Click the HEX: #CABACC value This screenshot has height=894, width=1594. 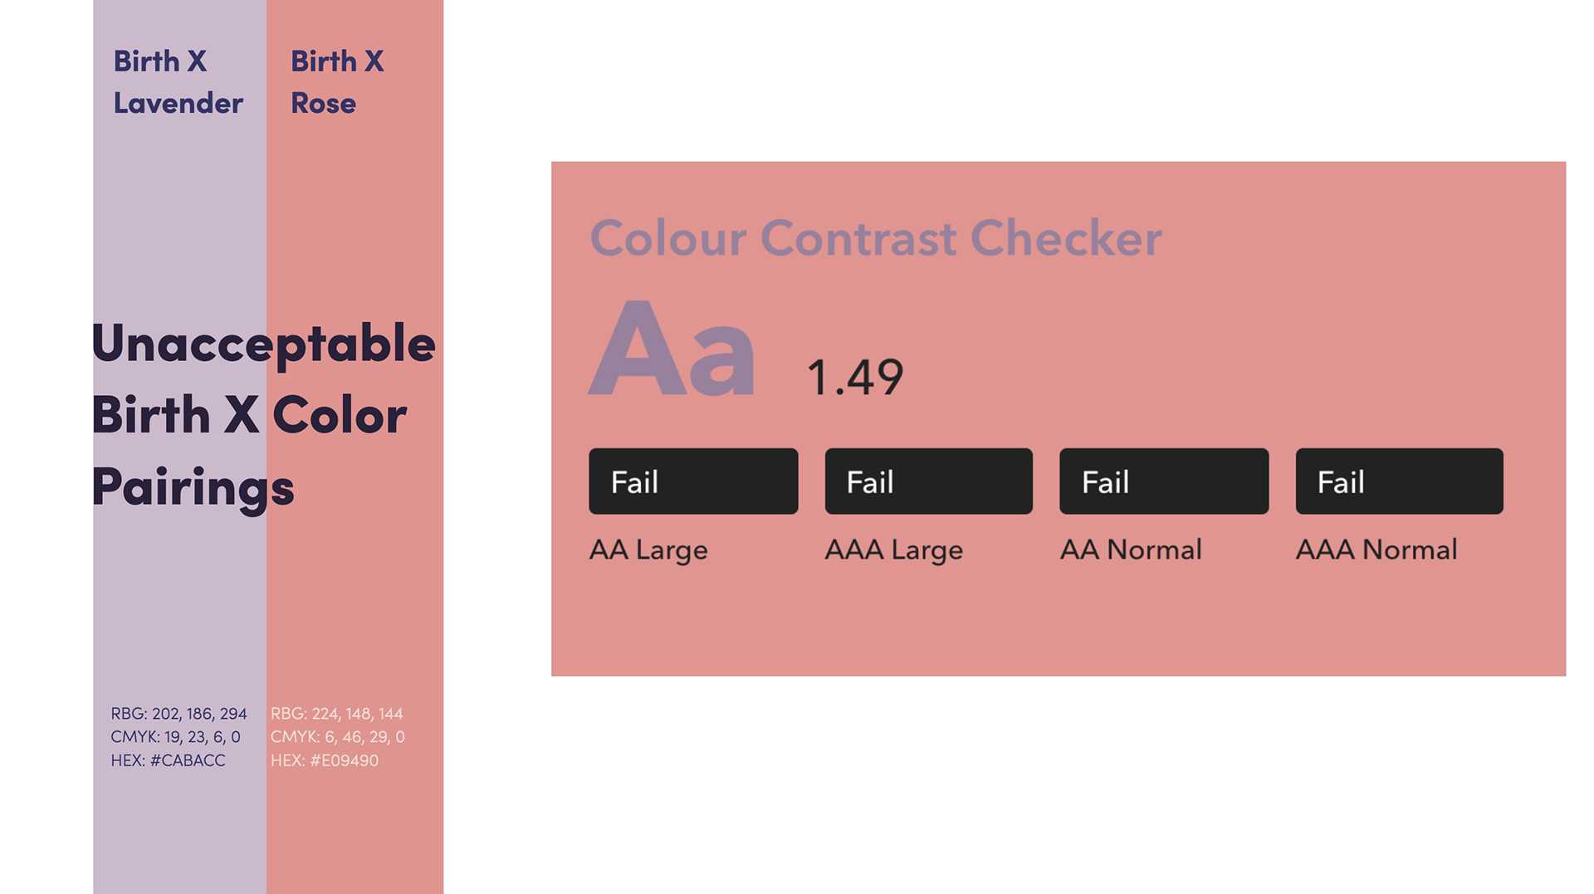tap(168, 760)
